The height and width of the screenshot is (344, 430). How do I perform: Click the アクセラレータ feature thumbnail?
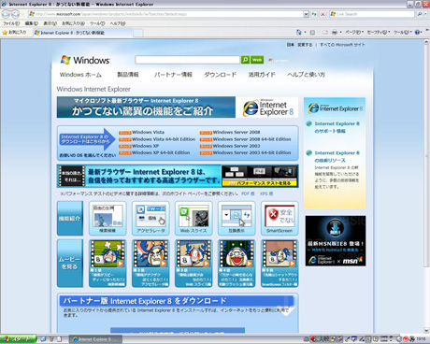(x=150, y=218)
